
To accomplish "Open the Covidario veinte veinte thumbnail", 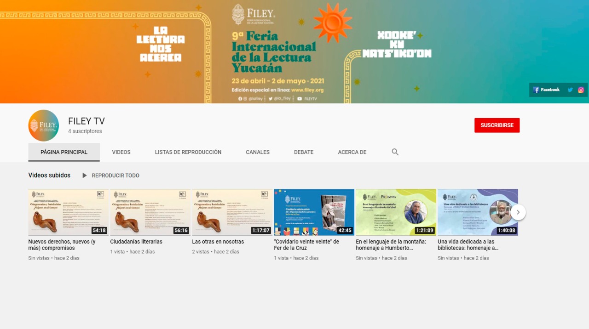I will tap(314, 212).
